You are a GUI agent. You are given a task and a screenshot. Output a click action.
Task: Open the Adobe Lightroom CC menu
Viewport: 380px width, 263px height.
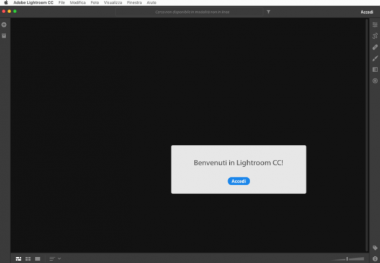click(34, 2)
